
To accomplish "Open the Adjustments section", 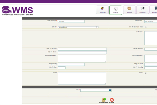I will [x=153, y=10].
